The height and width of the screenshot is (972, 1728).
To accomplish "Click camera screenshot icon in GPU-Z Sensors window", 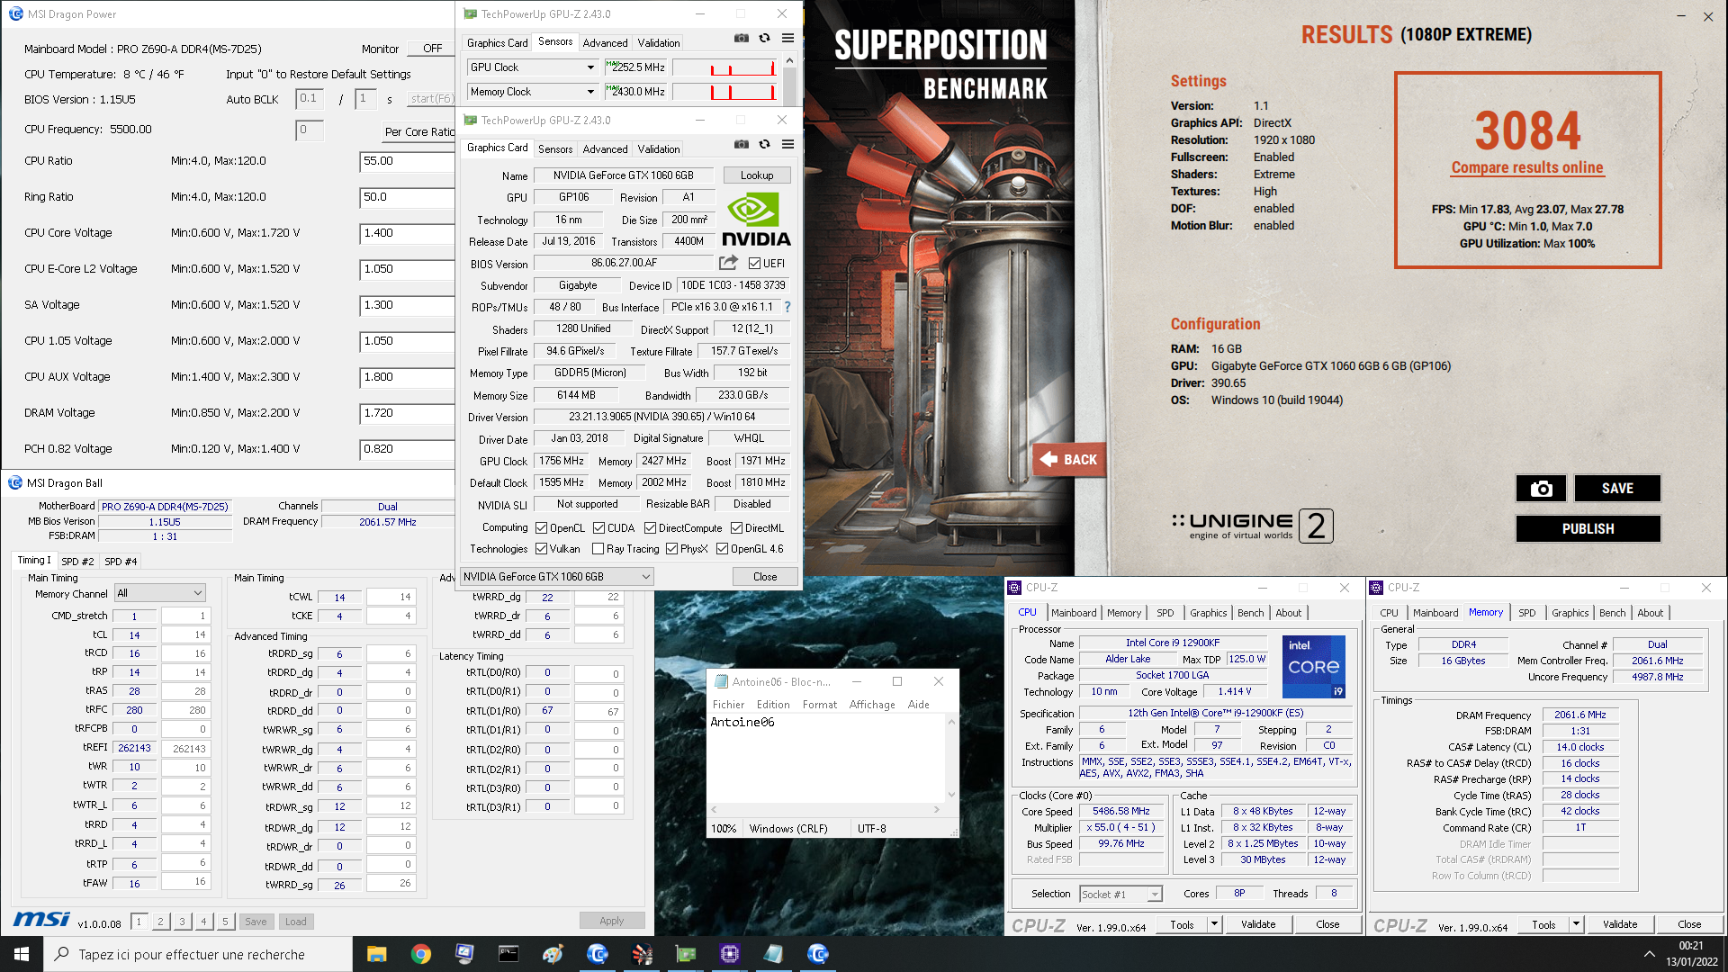I will (741, 39).
